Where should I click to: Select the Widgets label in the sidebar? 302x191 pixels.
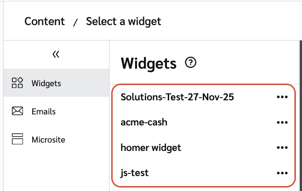click(x=46, y=83)
